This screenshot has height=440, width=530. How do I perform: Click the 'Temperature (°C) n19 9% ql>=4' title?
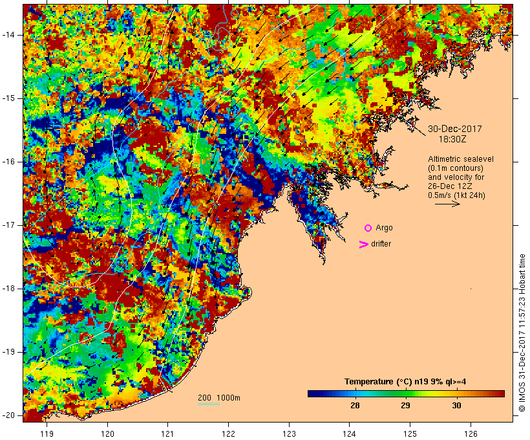point(405,382)
